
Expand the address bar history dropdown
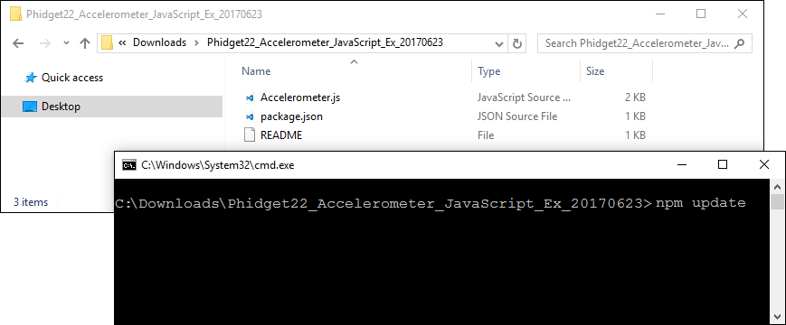click(x=498, y=43)
